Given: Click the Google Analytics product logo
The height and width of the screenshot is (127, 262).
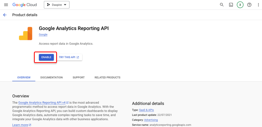Looking at the screenshot, I should pyautogui.click(x=26, y=34).
